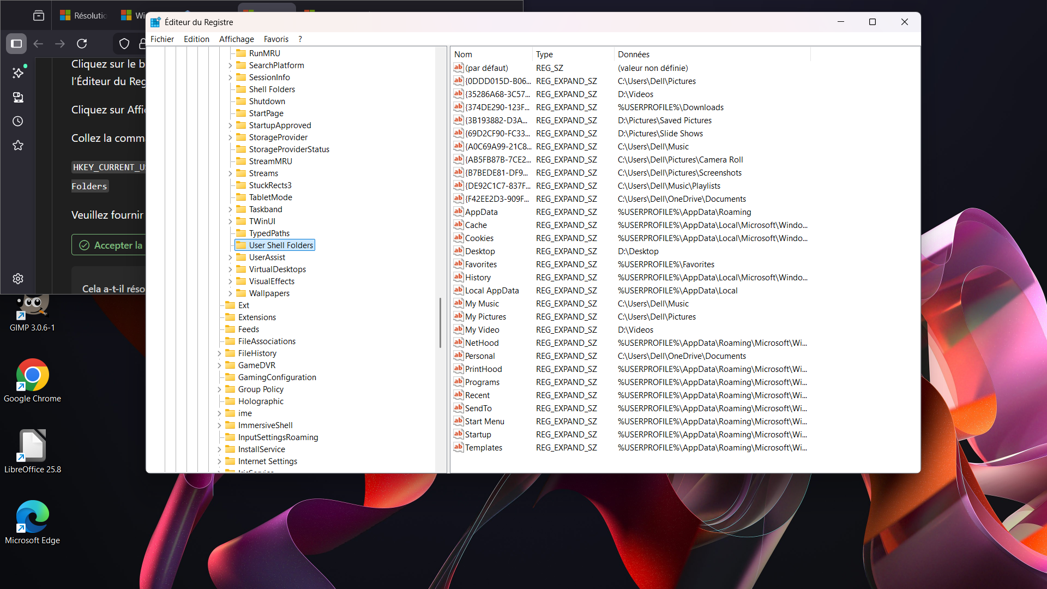Image resolution: width=1047 pixels, height=589 pixels.
Task: Expand the GameDVR key
Action: coord(219,365)
